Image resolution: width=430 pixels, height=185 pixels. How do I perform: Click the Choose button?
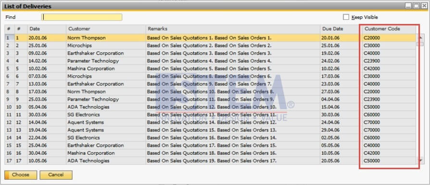pos(21,175)
